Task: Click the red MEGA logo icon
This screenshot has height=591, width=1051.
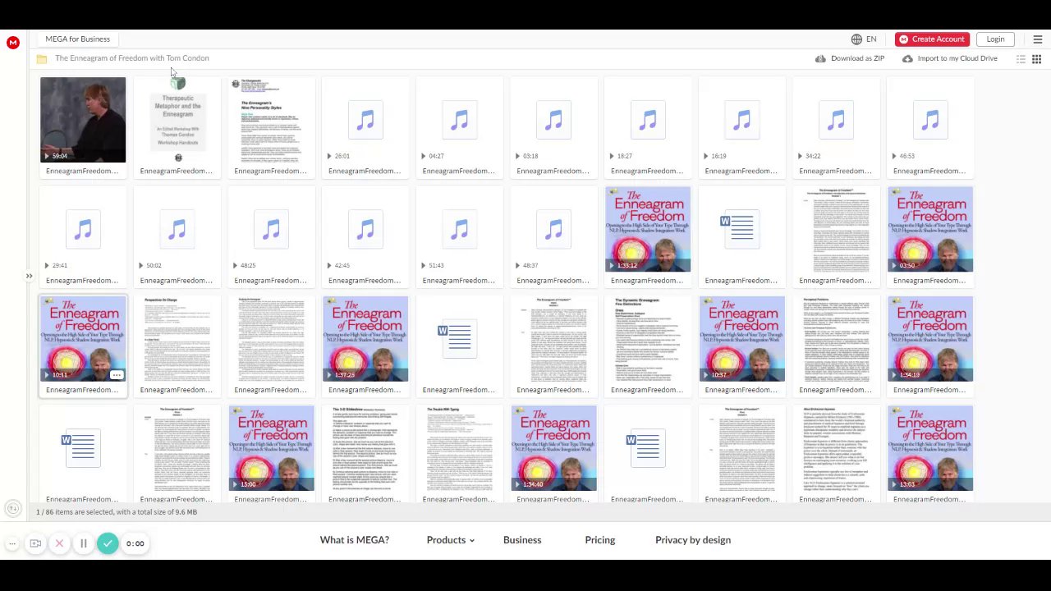Action: coord(13,43)
